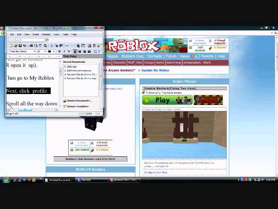Image resolution: width=278 pixels, height=209 pixels.
Task: Toggle Italic formatting in Works
Action: pos(64,51)
